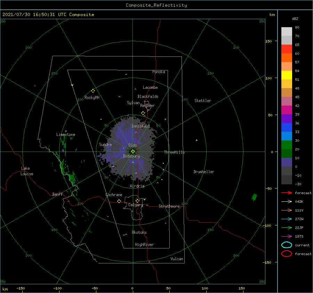Click the RockyMH label
Viewport: 313px width, 293px height.
92,98
